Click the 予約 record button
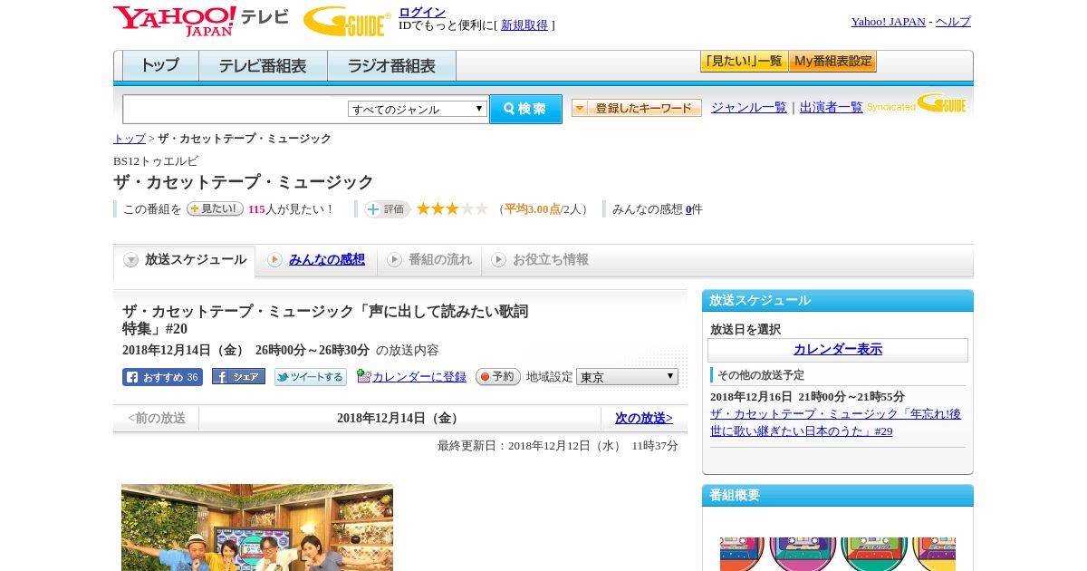The width and height of the screenshot is (1087, 571). pos(498,376)
